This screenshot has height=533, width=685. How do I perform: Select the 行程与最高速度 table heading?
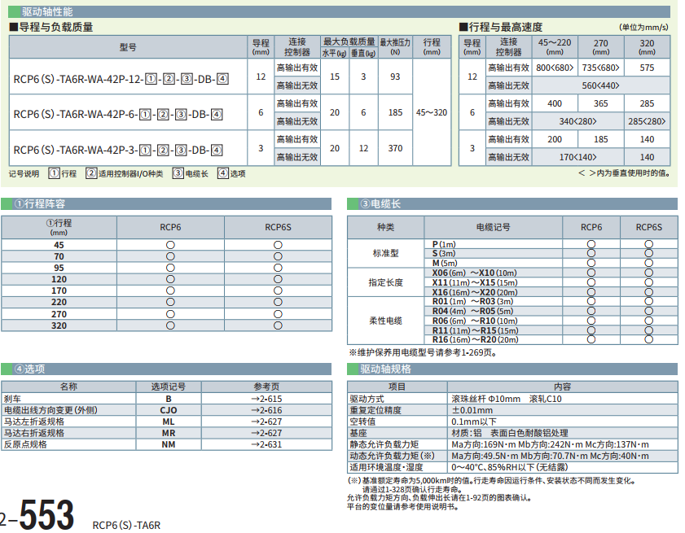(x=501, y=27)
